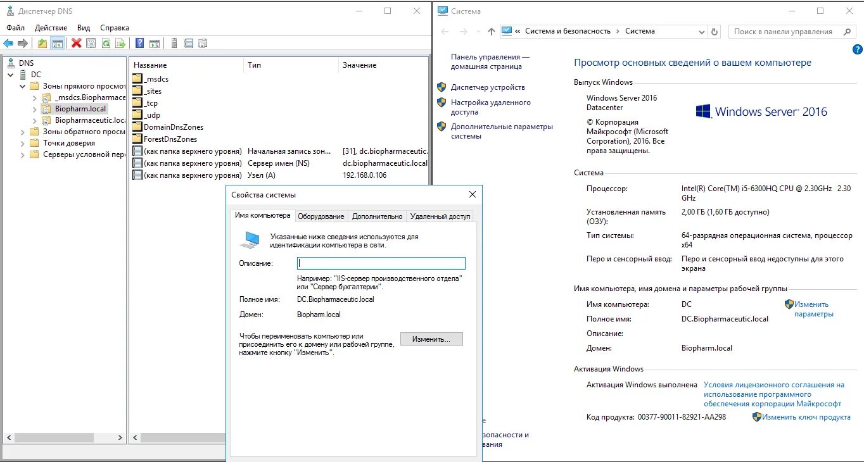This screenshot has height=462, width=864.
Task: Go to Панель управления домашняя страница
Action: pyautogui.click(x=490, y=61)
